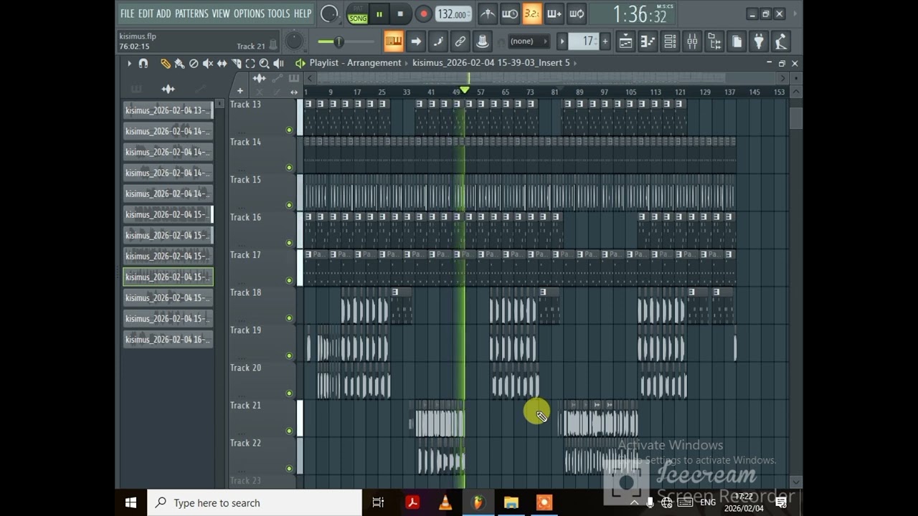Open the HELP menu
918x516 pixels.
(303, 14)
